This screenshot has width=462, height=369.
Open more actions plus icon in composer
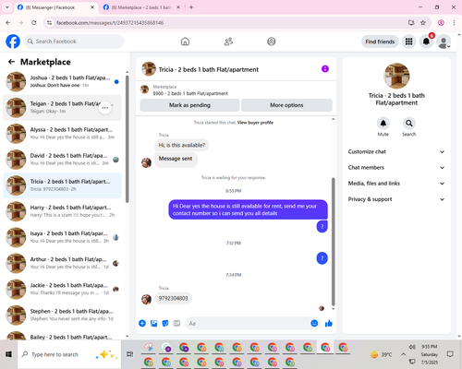tap(142, 323)
